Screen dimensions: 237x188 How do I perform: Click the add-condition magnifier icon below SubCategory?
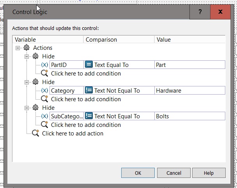point(44,125)
